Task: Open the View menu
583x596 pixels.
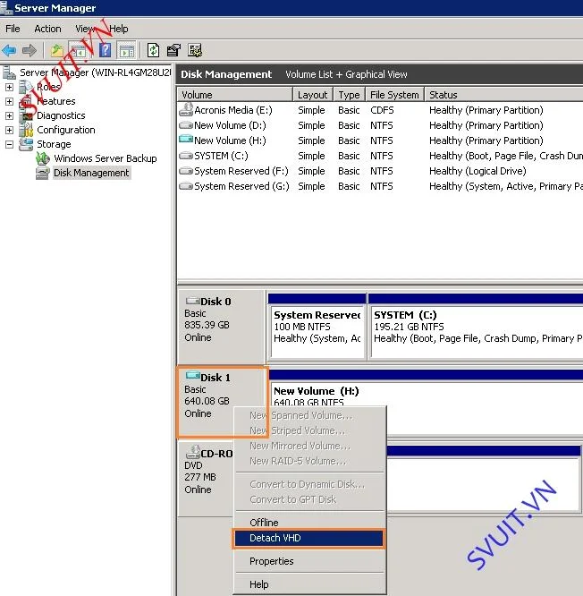Action: (84, 29)
